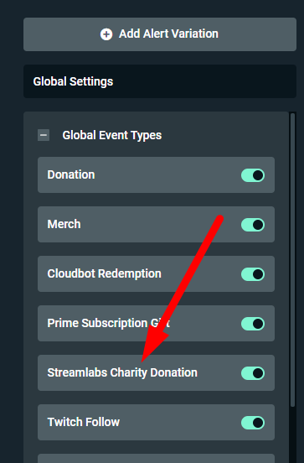304x463 pixels.
Task: Collapse Global Event Types with the minus icon
Action: (44, 135)
